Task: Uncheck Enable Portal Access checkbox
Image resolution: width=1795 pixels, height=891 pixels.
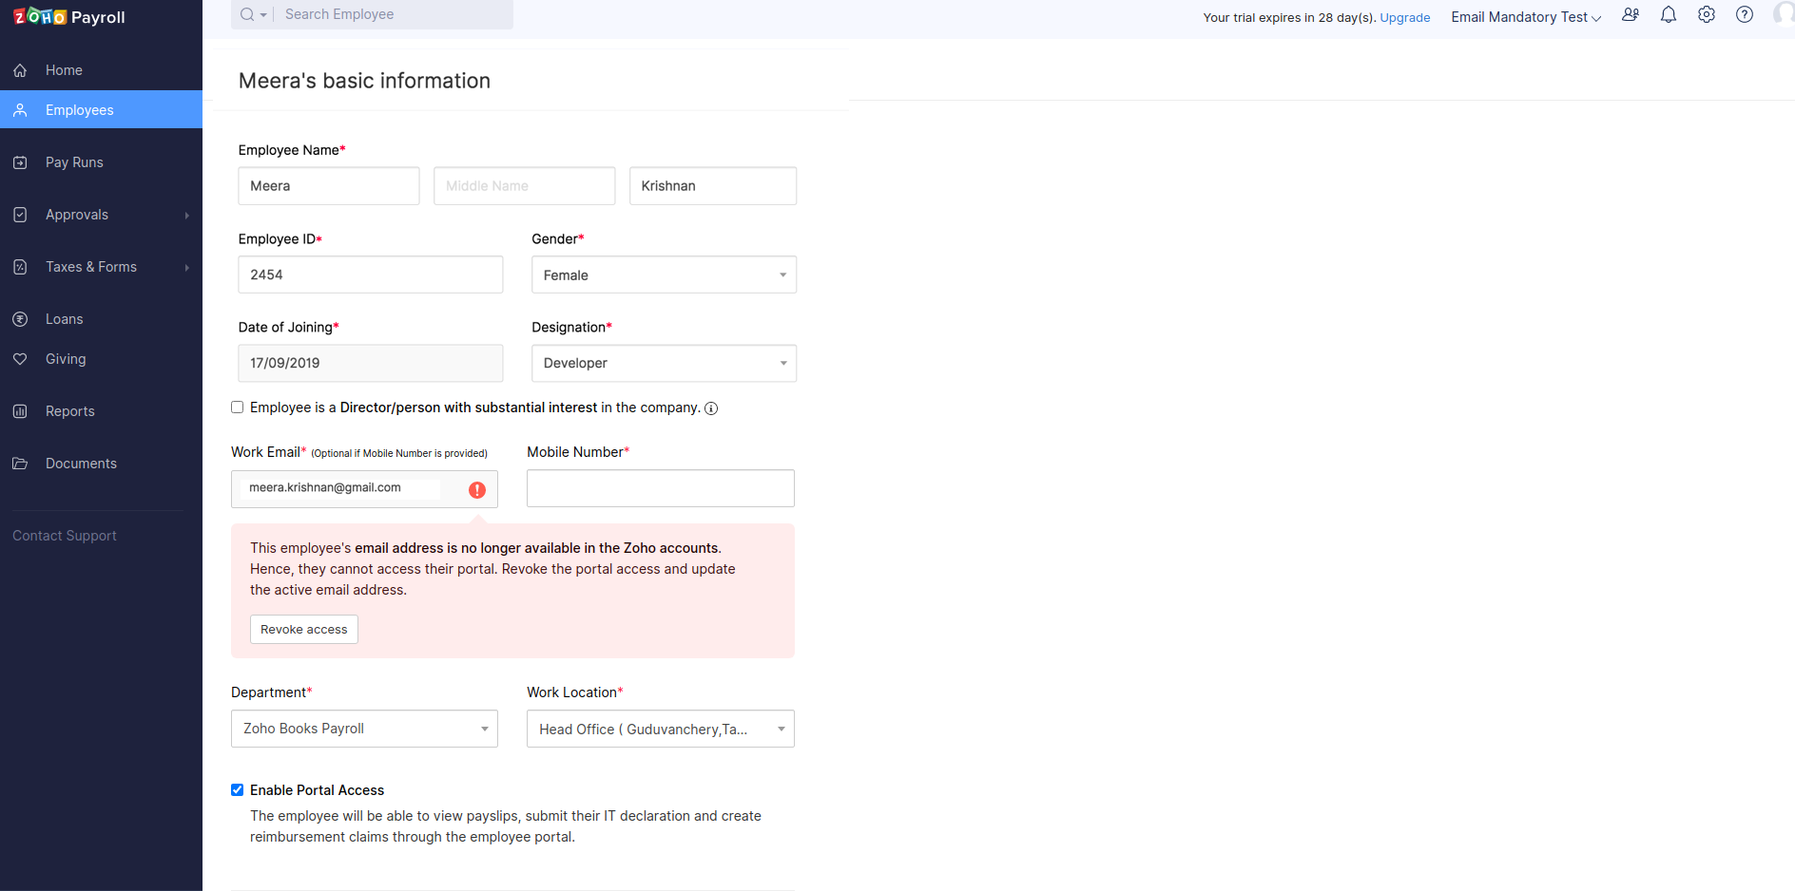Action: (238, 790)
